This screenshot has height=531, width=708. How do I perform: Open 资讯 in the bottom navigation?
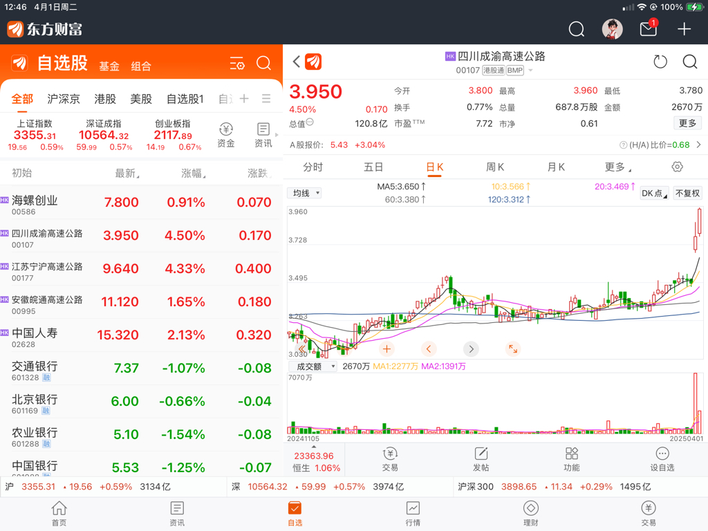(177, 514)
